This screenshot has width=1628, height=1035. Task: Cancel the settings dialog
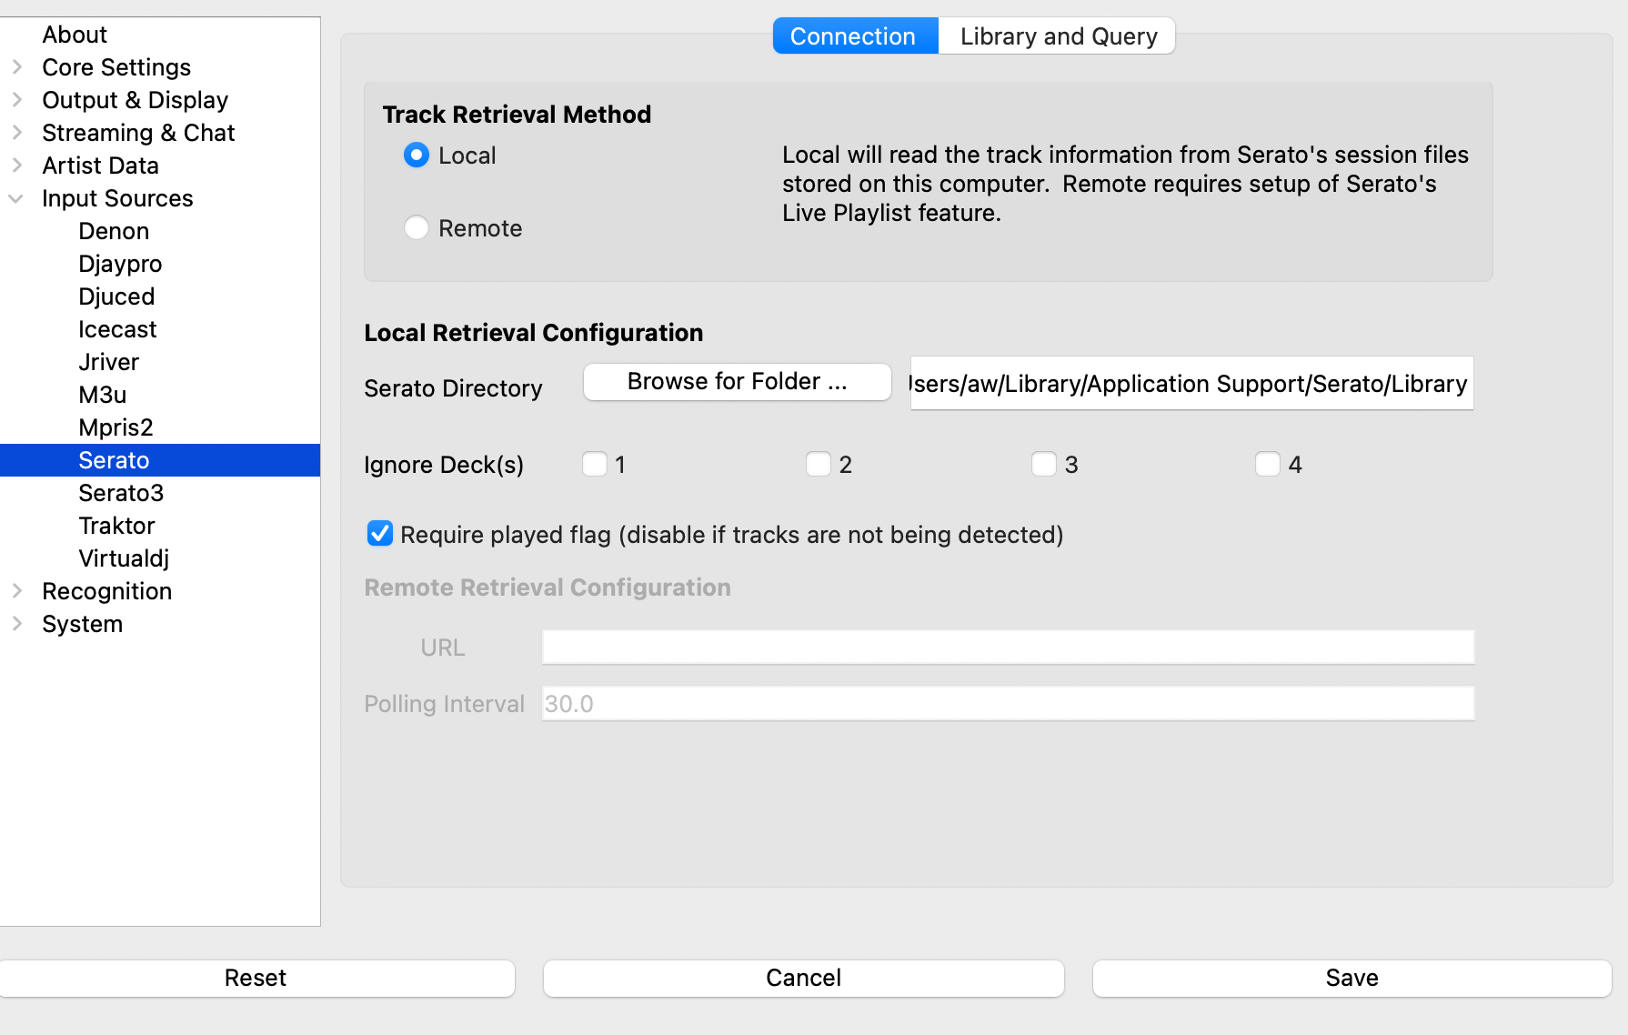[803, 978]
